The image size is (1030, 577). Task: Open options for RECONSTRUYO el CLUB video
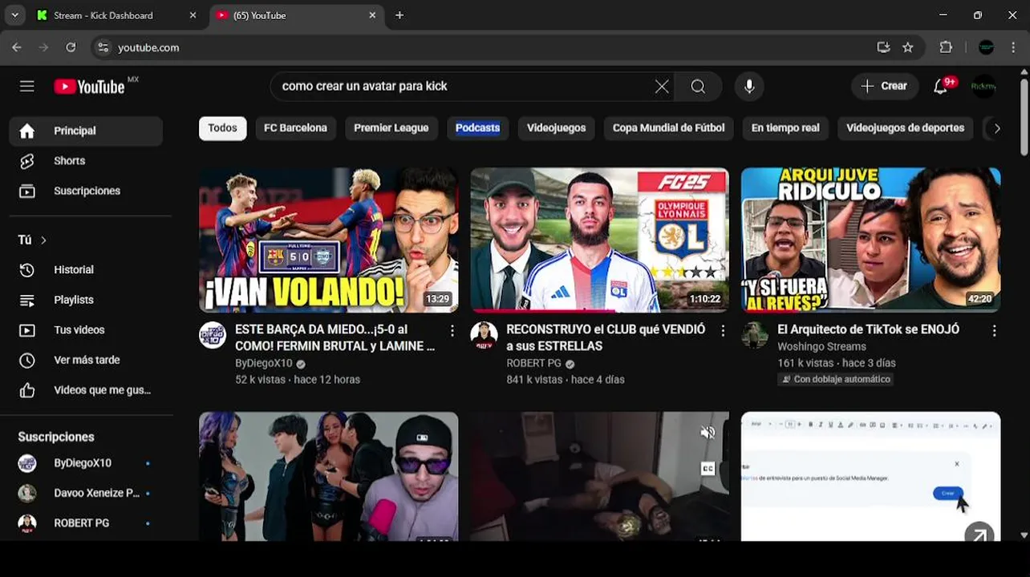click(723, 331)
